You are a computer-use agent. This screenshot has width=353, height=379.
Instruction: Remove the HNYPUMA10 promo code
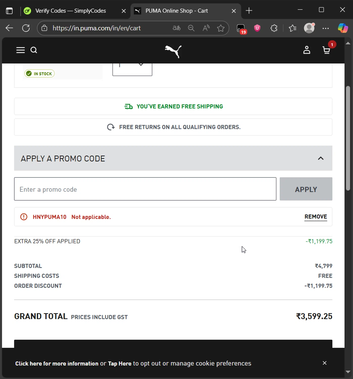tap(316, 217)
